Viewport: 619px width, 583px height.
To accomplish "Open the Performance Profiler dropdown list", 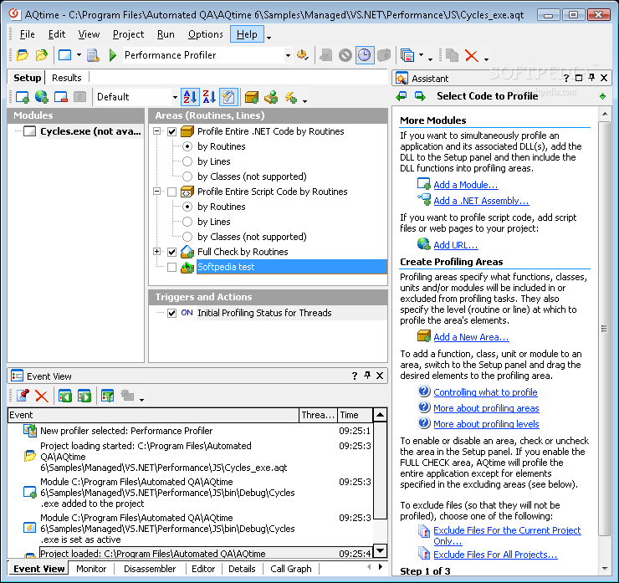I will click(x=289, y=55).
